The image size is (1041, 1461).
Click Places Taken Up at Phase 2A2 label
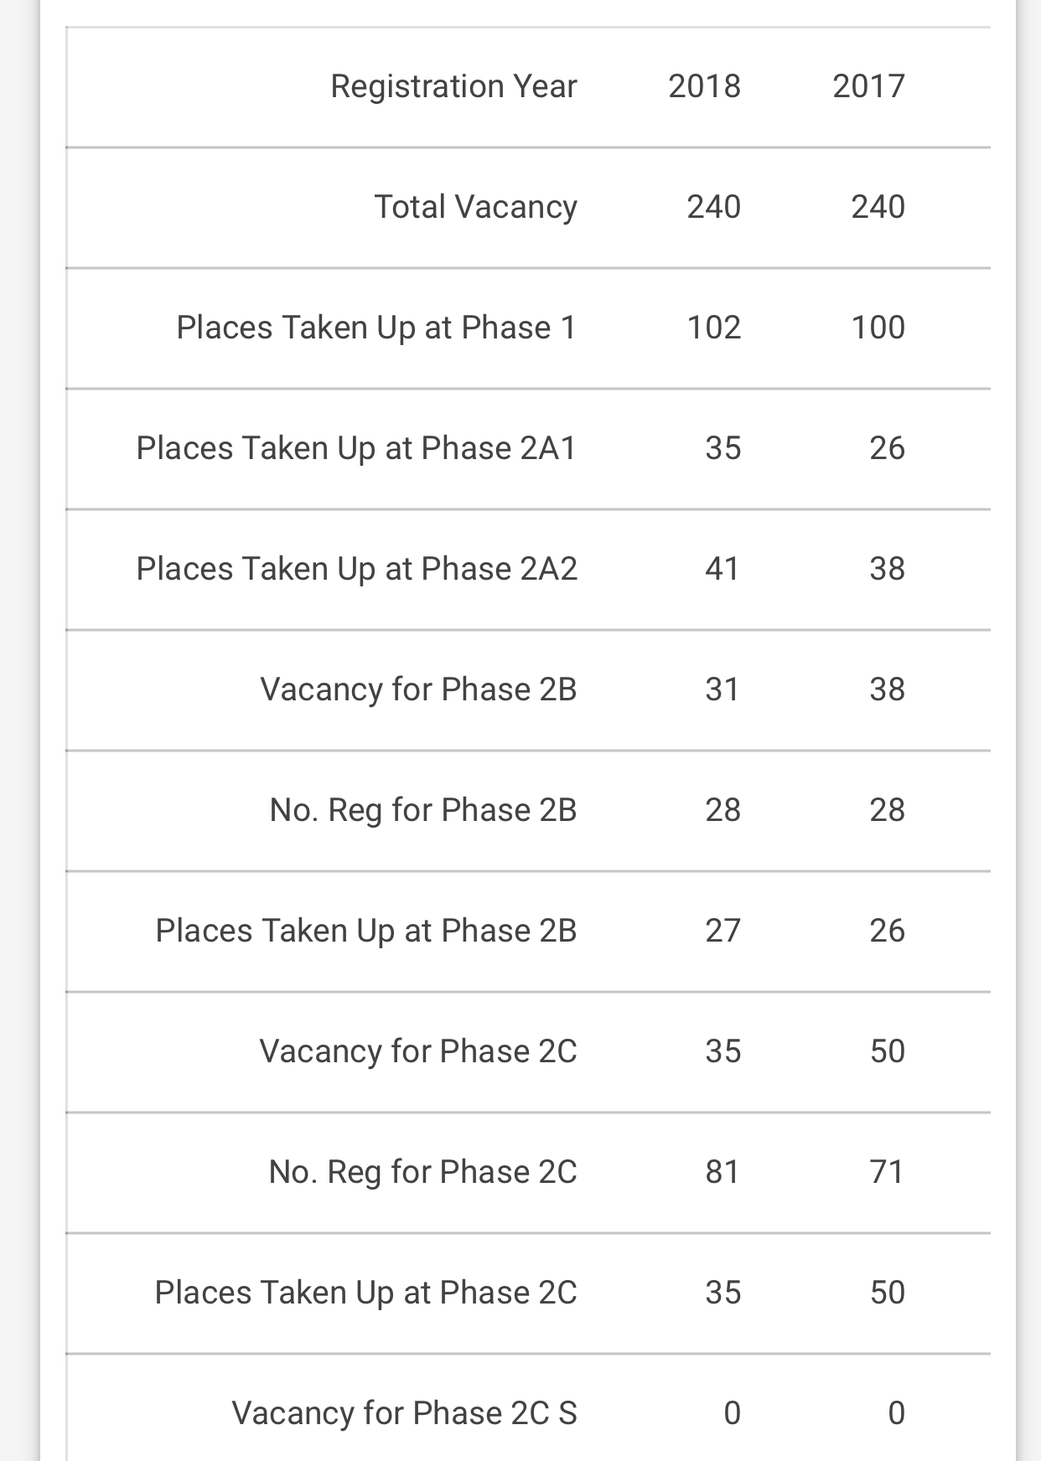click(356, 569)
